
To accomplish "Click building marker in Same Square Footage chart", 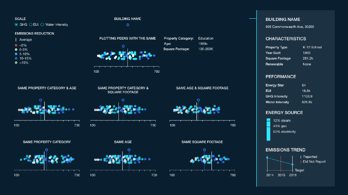I will pyautogui.click(x=204, y=150).
